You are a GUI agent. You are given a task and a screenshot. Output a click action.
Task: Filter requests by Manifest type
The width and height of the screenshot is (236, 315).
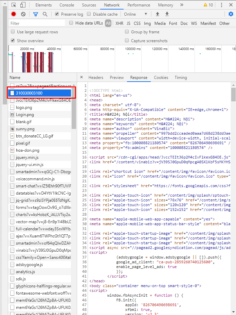click(x=208, y=23)
